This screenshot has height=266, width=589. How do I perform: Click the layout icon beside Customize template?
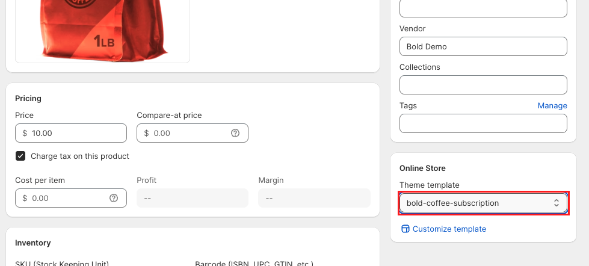(406, 229)
